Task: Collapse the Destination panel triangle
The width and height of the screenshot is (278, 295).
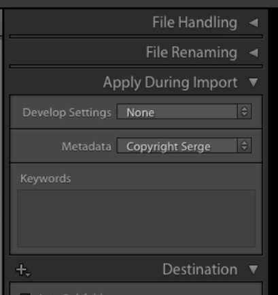Action: [x=254, y=269]
